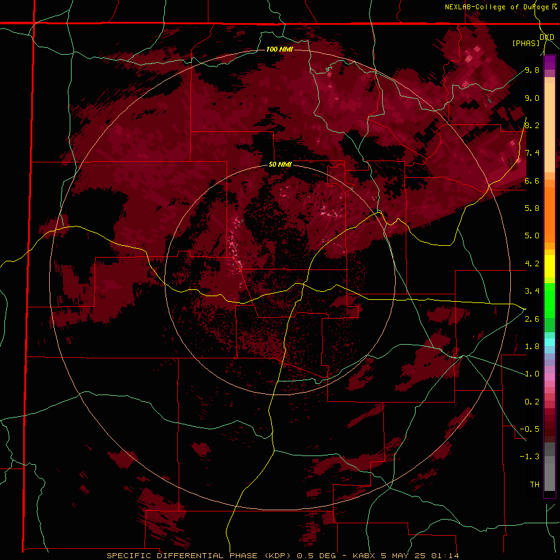Click the 6.6 legend value

[532, 180]
